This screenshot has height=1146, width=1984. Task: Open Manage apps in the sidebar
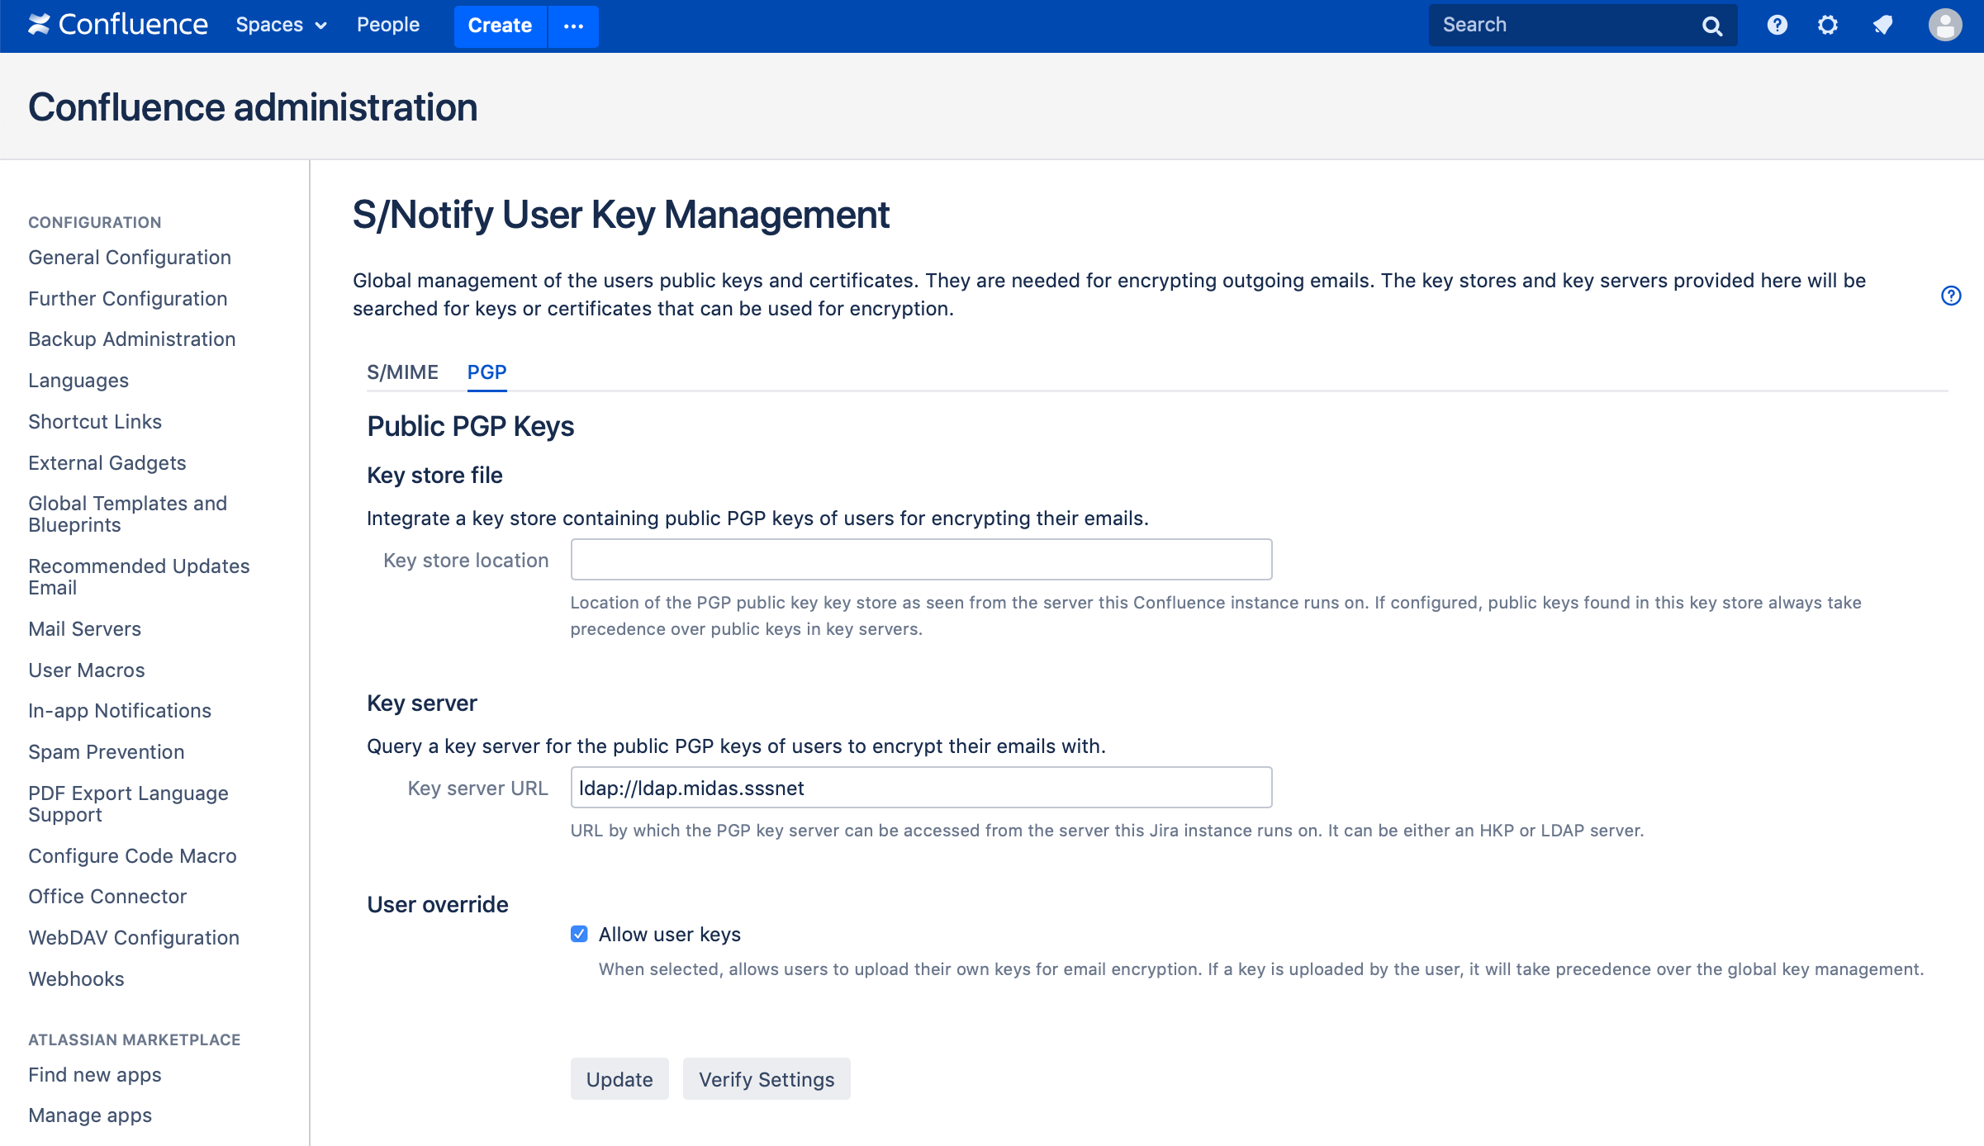90,1115
